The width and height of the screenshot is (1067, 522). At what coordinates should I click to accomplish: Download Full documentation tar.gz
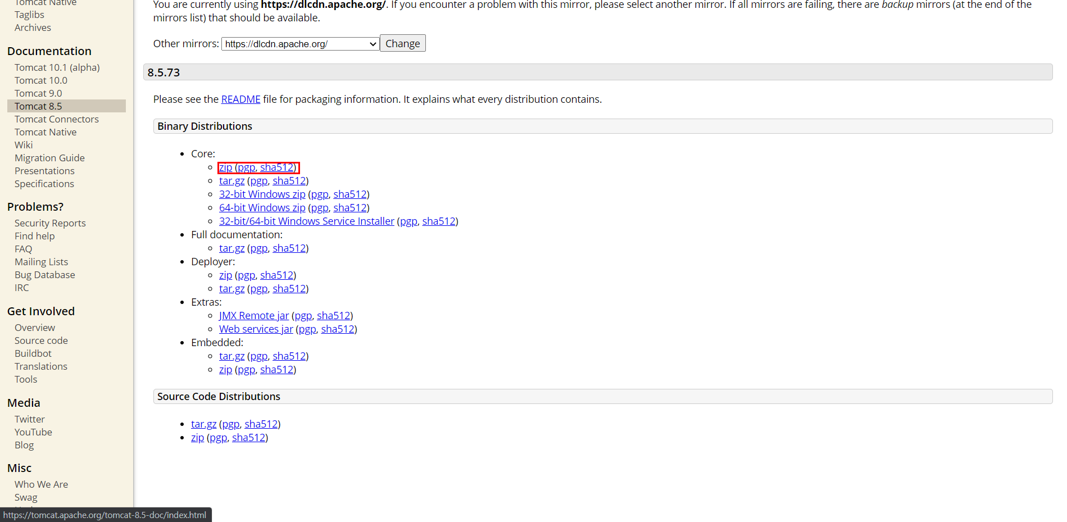(x=231, y=248)
